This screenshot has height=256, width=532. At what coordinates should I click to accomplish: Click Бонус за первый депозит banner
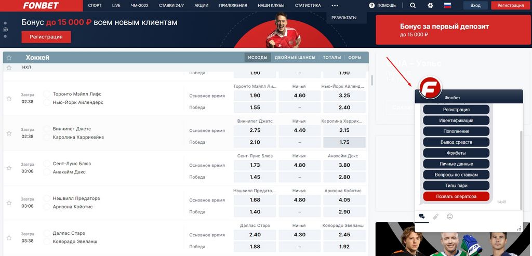(x=453, y=30)
